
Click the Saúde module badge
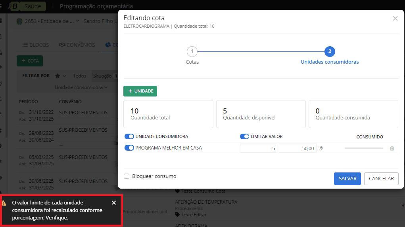point(32,6)
